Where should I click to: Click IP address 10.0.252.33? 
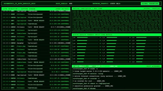click(55, 37)
